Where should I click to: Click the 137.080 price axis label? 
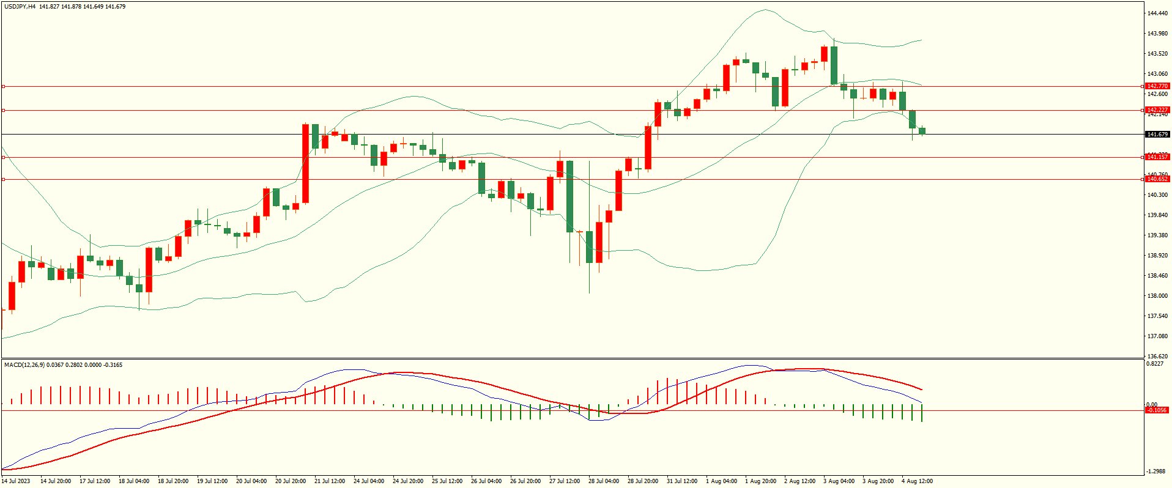(1157, 336)
